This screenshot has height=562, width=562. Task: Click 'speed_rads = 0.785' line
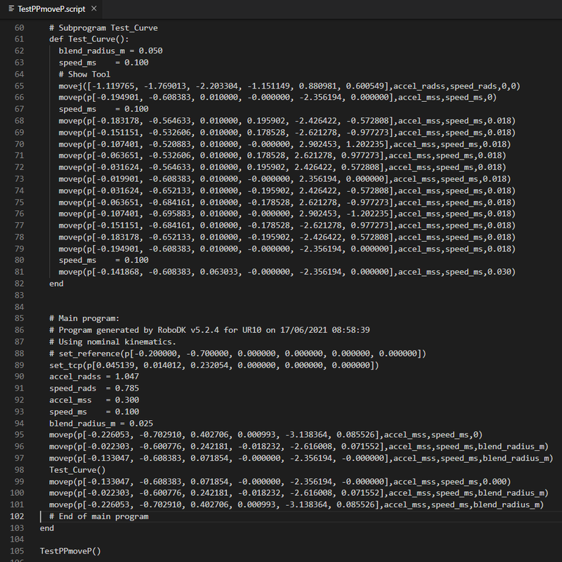(x=94, y=388)
